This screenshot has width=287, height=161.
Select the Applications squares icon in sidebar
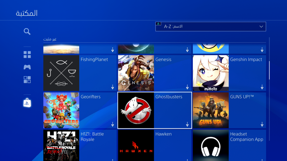point(27,80)
